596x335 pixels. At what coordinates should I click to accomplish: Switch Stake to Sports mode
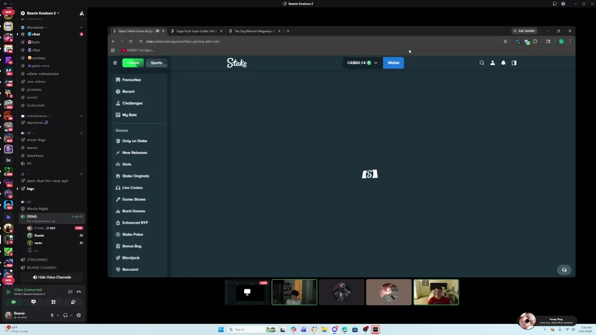(x=156, y=63)
